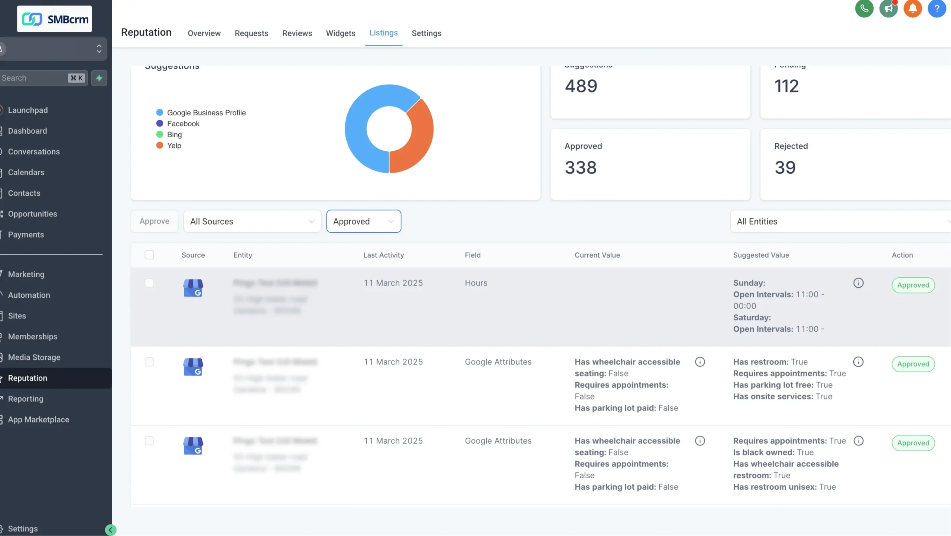This screenshot has height=536, width=951.
Task: Open the green phone dialer icon
Action: pyautogui.click(x=864, y=8)
